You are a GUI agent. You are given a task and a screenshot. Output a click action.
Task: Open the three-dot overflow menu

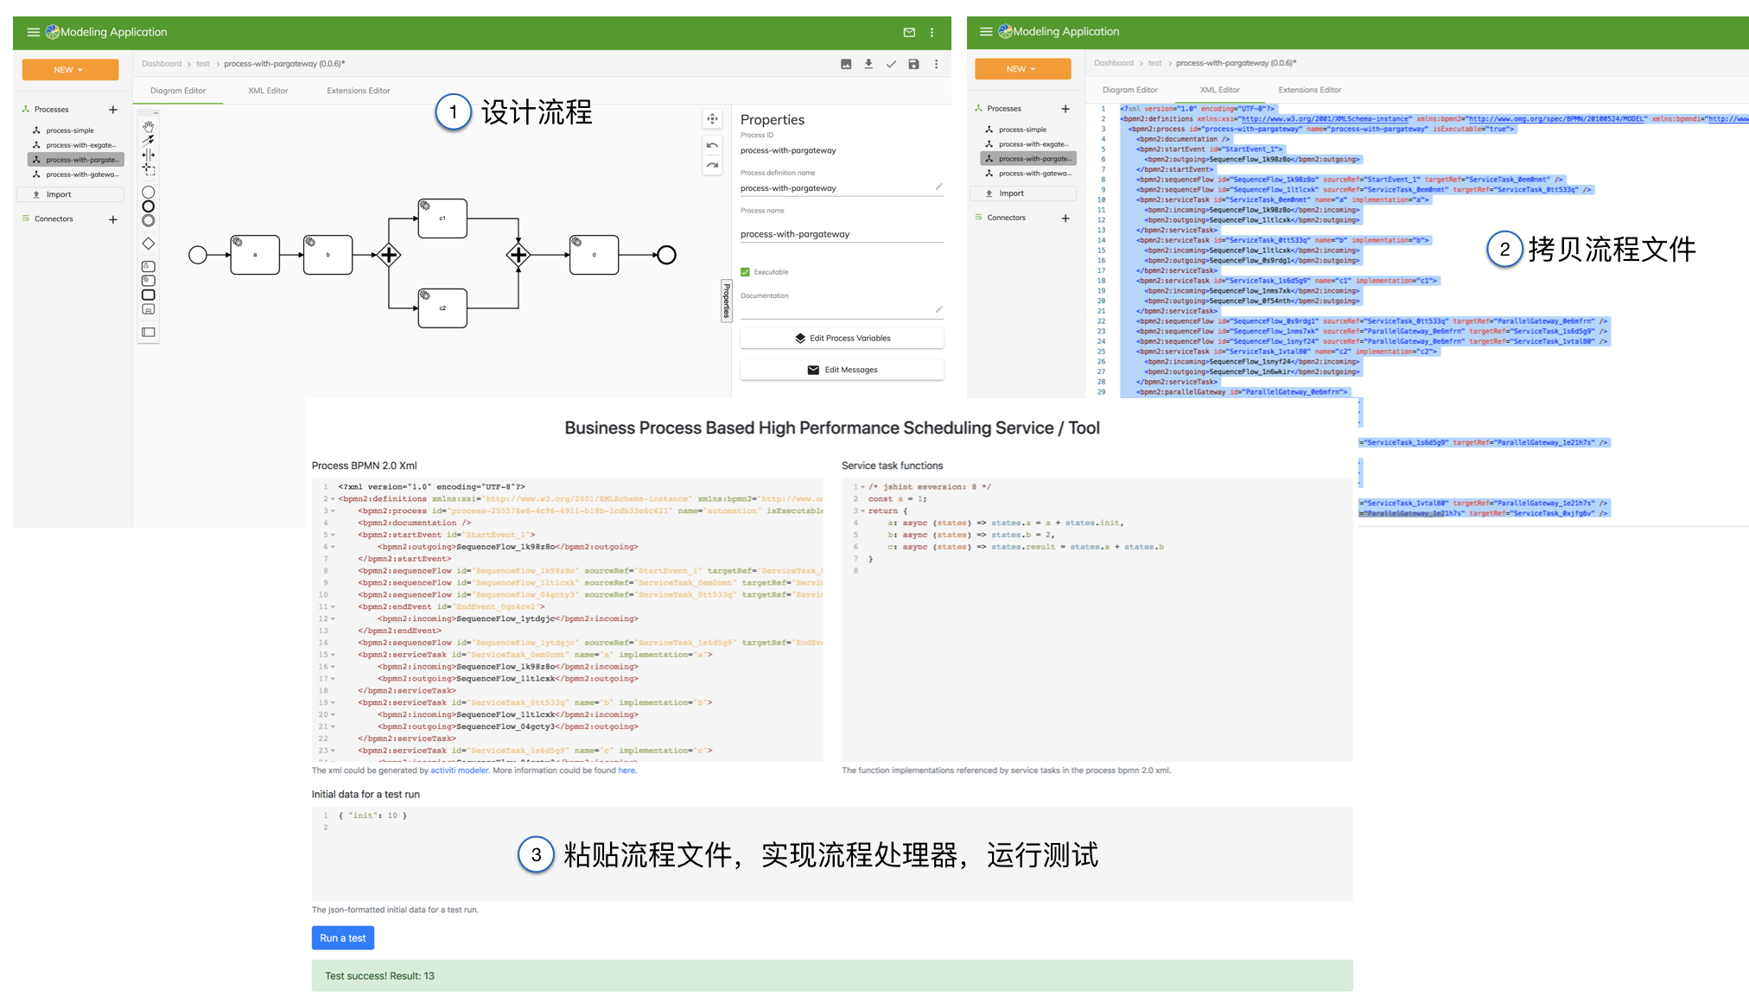click(x=936, y=64)
